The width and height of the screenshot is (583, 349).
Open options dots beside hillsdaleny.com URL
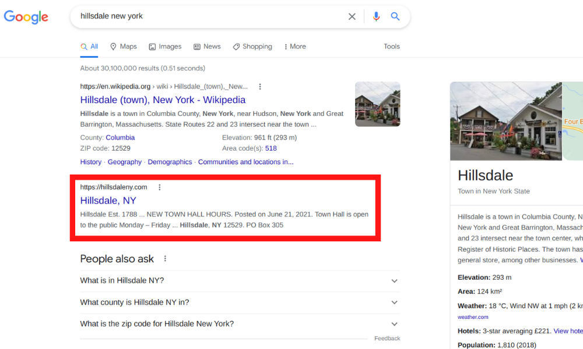coord(160,187)
